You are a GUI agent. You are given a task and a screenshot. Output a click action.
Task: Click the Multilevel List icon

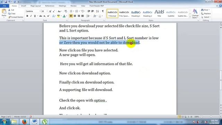click(83, 11)
